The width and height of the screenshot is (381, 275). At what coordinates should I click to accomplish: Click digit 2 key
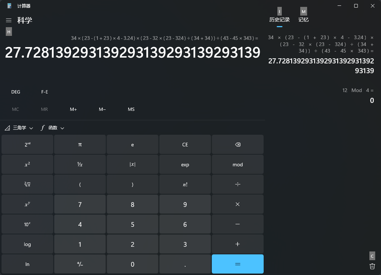[x=133, y=244]
